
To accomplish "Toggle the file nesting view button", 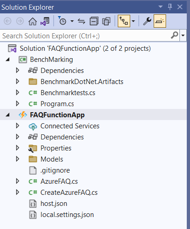I will (124, 21).
